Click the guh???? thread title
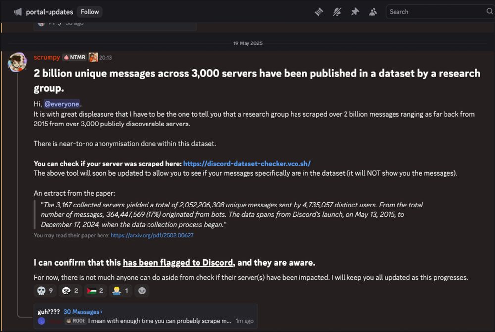Screen dimensions: 495x332 49,312
